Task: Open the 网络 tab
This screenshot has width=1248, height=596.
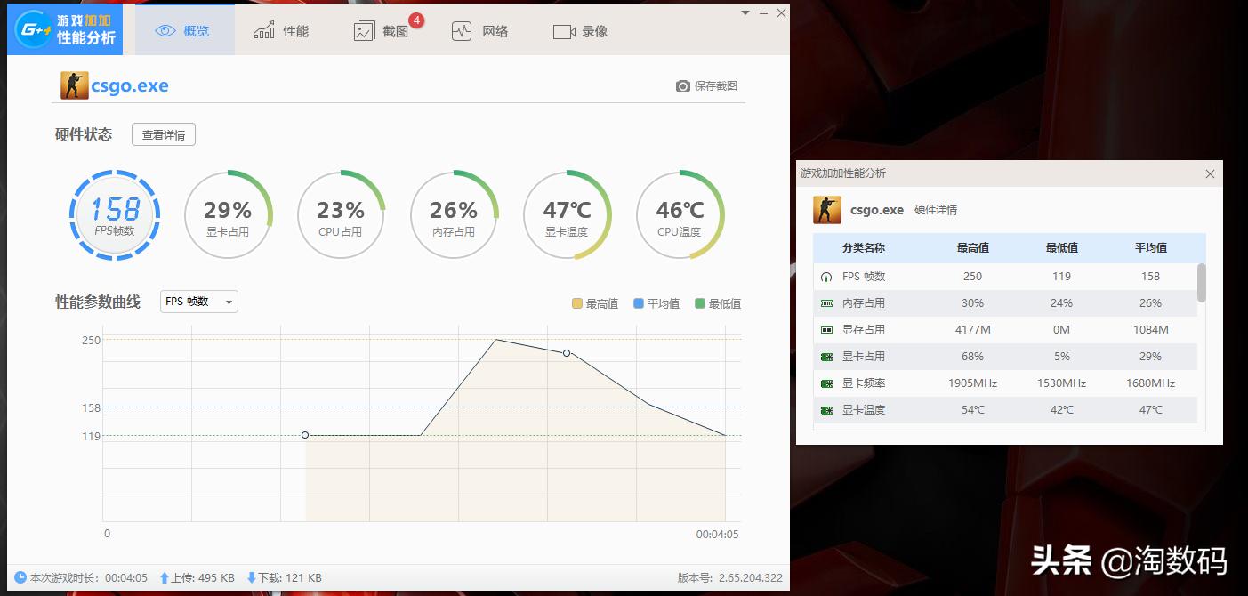Action: (x=480, y=29)
